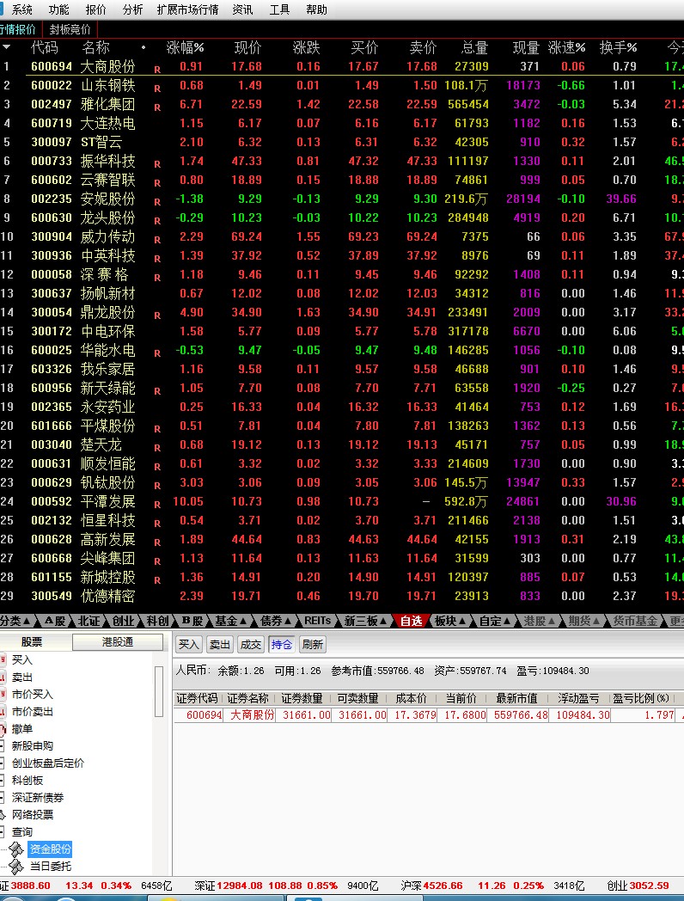The height and width of the screenshot is (901, 684).
Task: Open the 工具 menu
Action: click(x=279, y=9)
